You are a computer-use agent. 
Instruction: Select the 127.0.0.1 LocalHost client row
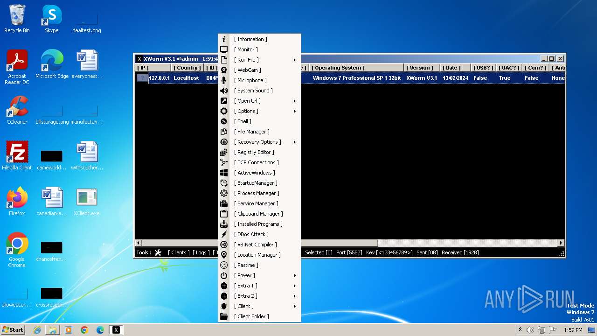(350, 78)
